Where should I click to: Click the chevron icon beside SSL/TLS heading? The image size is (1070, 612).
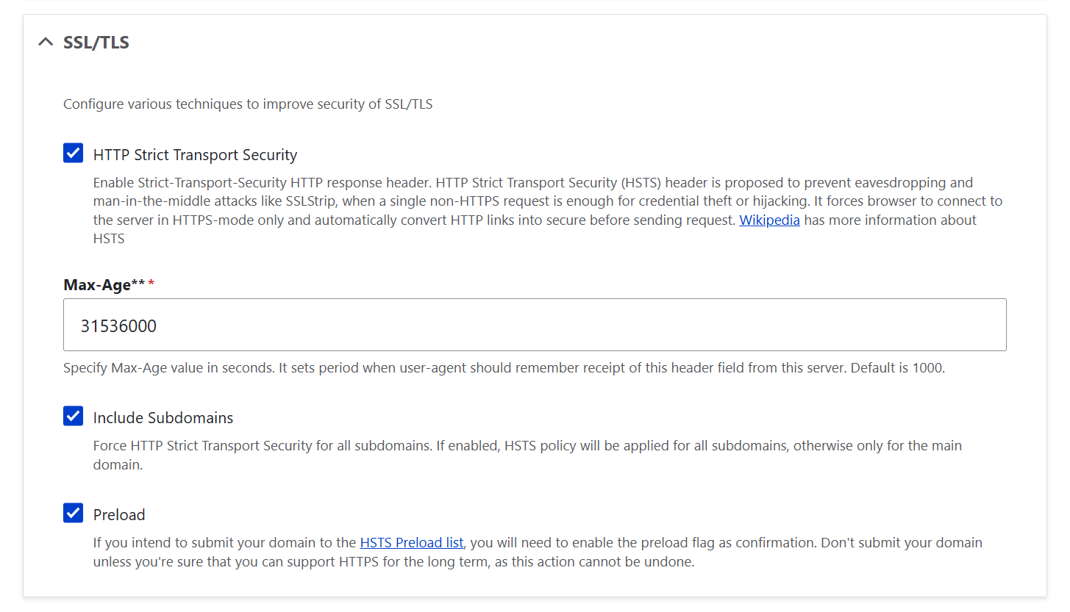pos(46,42)
